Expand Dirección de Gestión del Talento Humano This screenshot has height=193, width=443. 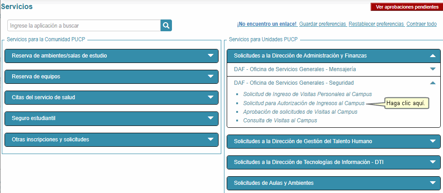[303, 141]
